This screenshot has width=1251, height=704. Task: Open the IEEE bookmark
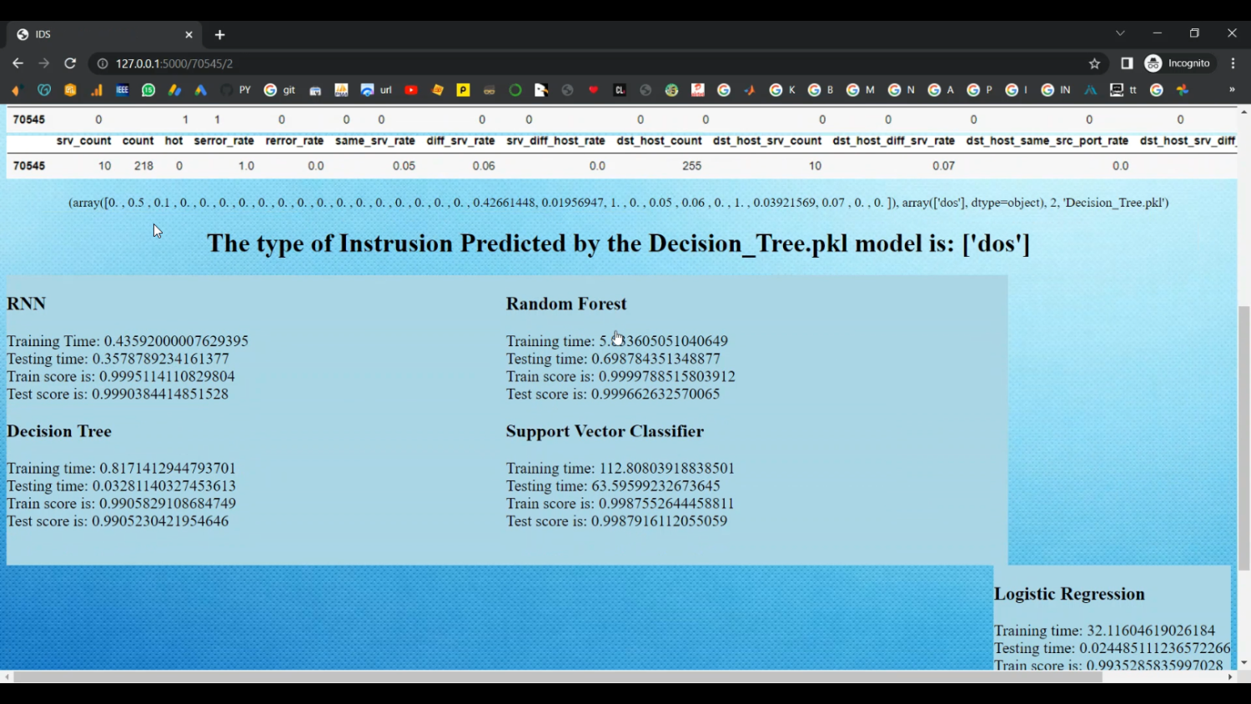tap(122, 90)
